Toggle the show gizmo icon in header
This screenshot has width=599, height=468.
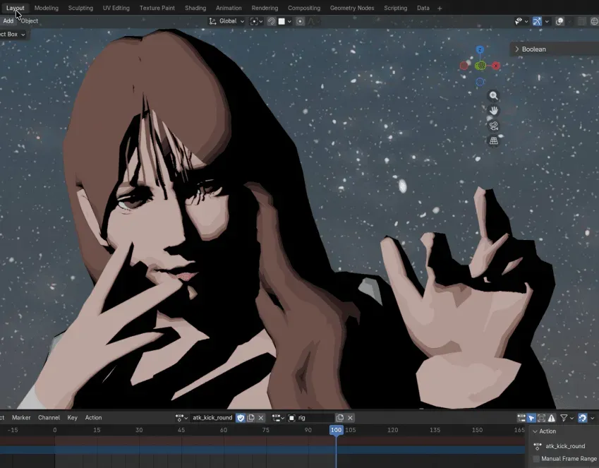(537, 21)
